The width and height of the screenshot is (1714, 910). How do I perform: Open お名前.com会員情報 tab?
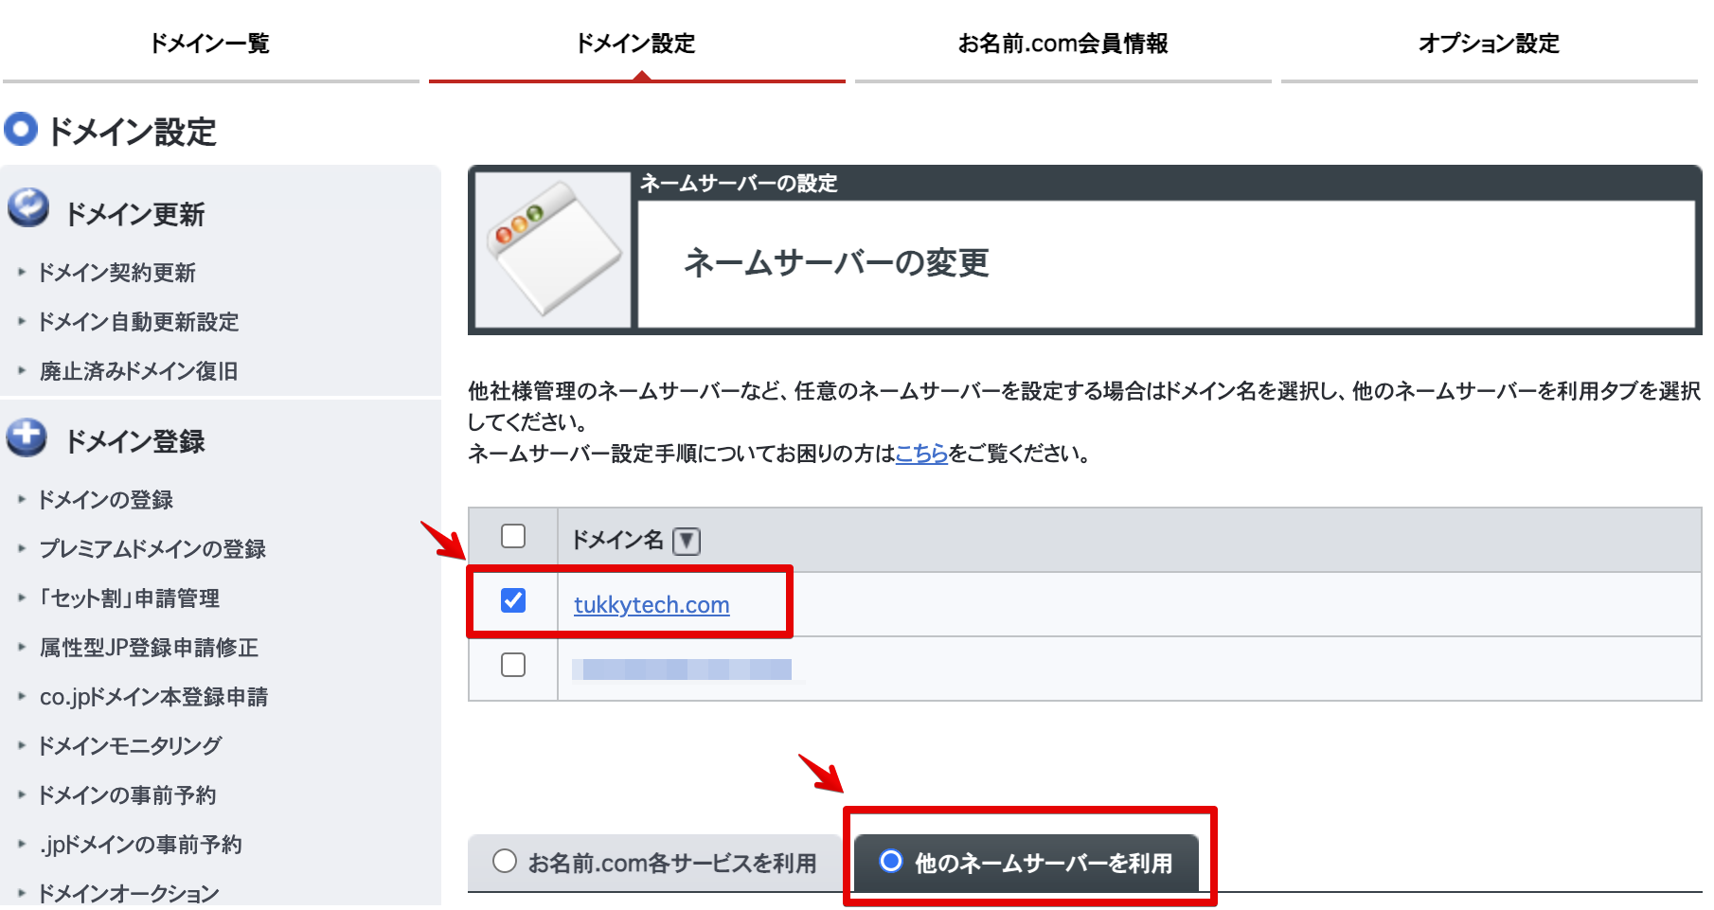[1062, 44]
